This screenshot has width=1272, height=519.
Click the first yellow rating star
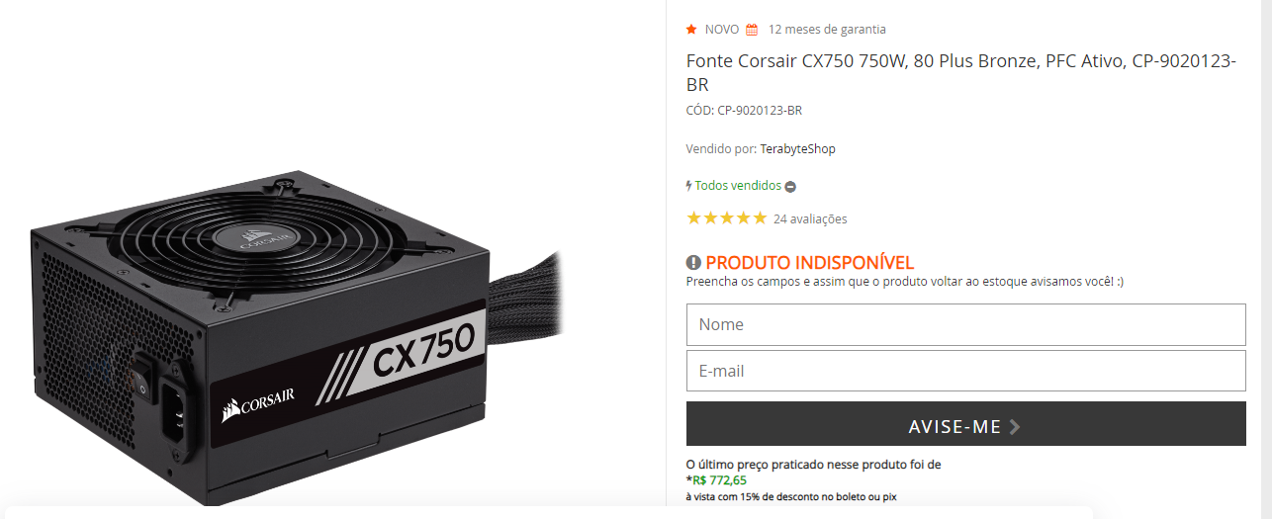tap(694, 218)
